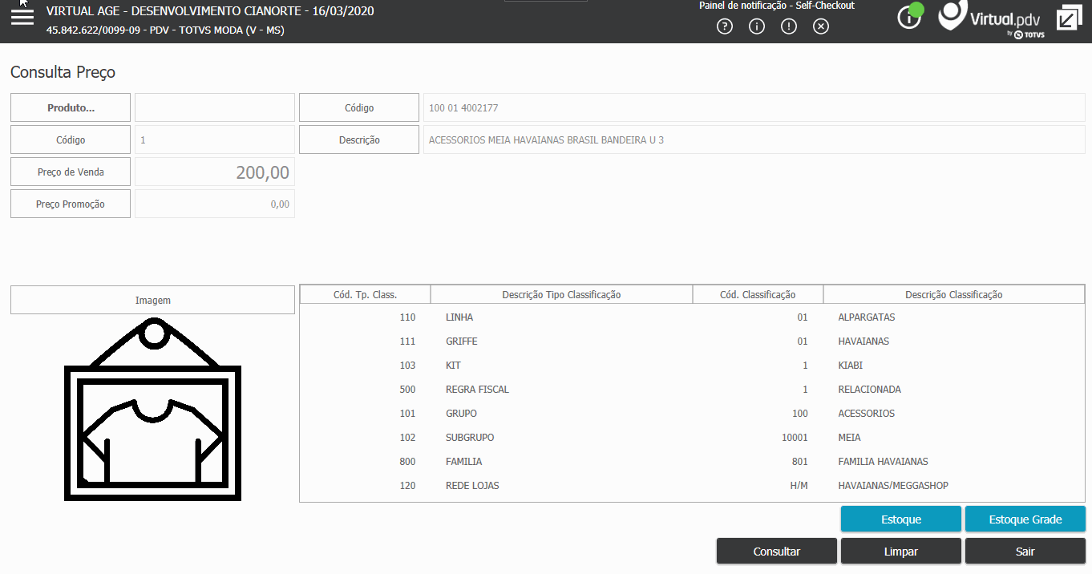Click the window shrink arrow icon

pyautogui.click(x=1069, y=18)
